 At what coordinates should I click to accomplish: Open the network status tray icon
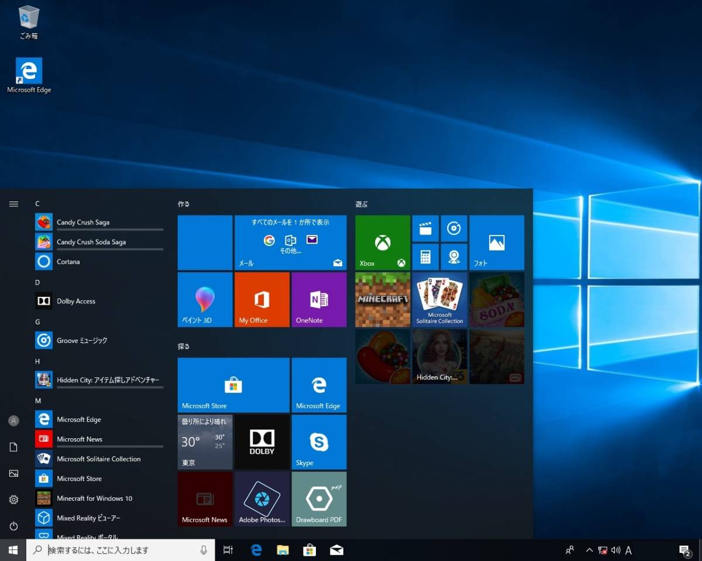603,550
